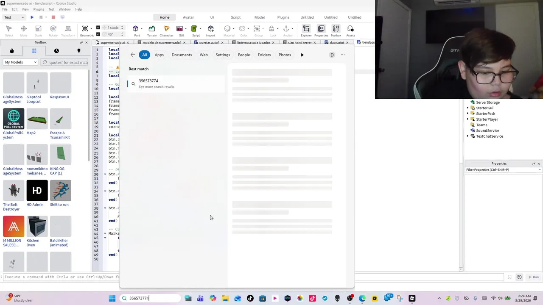The image size is (543, 305).
Task: Open the Terrain editor
Action: click(152, 30)
